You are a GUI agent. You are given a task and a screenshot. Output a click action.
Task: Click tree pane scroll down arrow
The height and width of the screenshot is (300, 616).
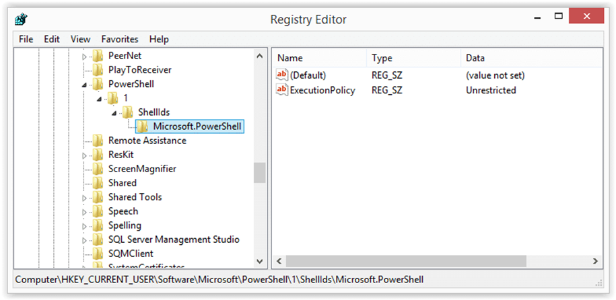(x=260, y=261)
